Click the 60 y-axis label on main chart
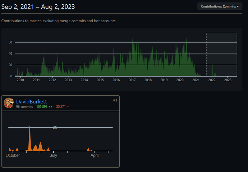This screenshot has height=172, width=248. tap(10, 42)
